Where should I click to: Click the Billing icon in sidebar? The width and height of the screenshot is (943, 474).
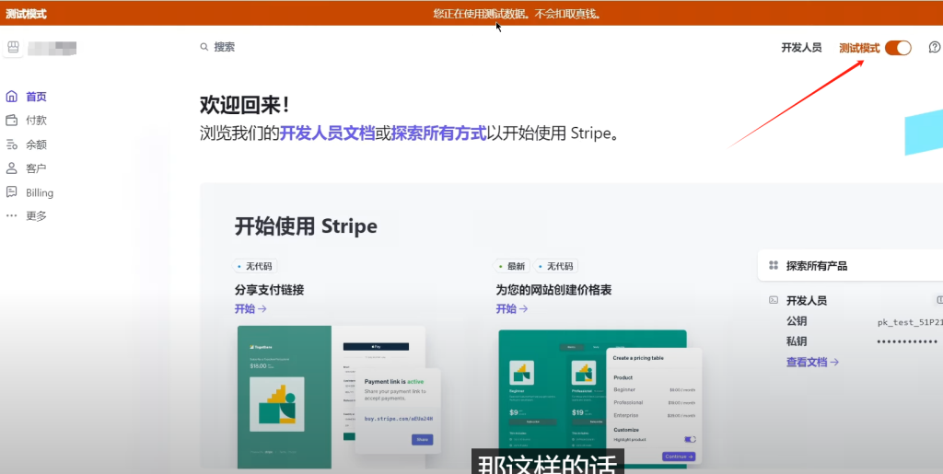(11, 192)
